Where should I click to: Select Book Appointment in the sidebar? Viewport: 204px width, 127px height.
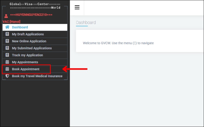(x=25, y=69)
